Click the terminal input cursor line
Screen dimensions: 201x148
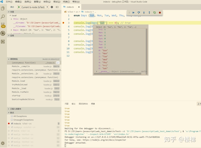tap(65, 145)
